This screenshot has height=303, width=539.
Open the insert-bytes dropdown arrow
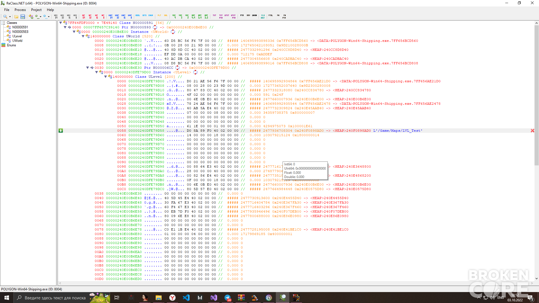pyautogui.click(x=49, y=17)
